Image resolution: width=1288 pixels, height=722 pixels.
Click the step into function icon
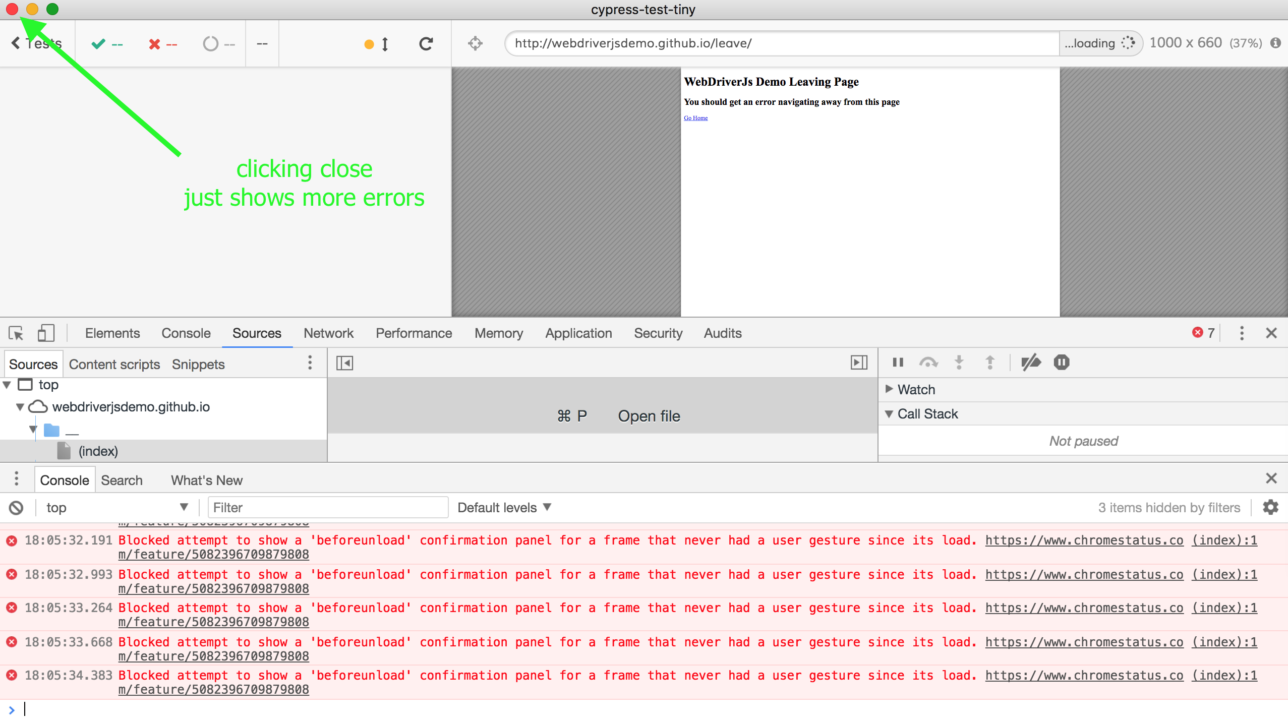(x=960, y=363)
